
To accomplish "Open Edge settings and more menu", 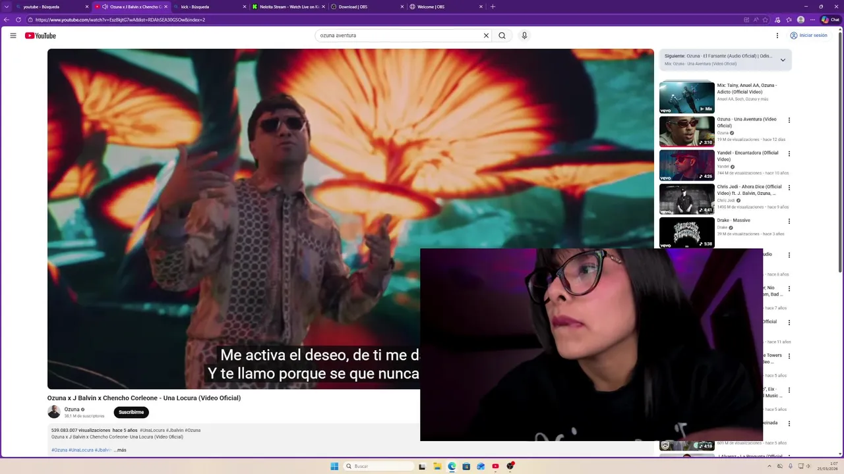I will click(812, 20).
